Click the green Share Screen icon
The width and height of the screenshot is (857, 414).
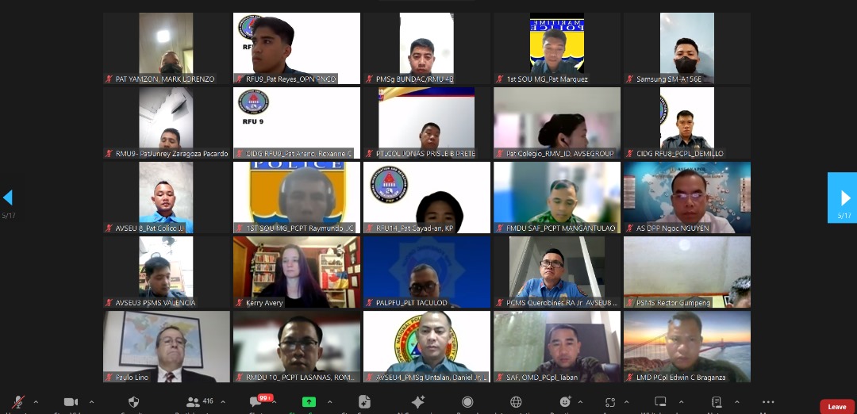click(309, 402)
